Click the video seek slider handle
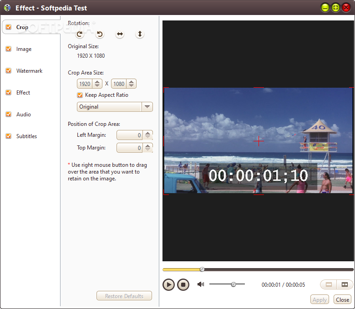This screenshot has width=355, height=309. coord(202,269)
